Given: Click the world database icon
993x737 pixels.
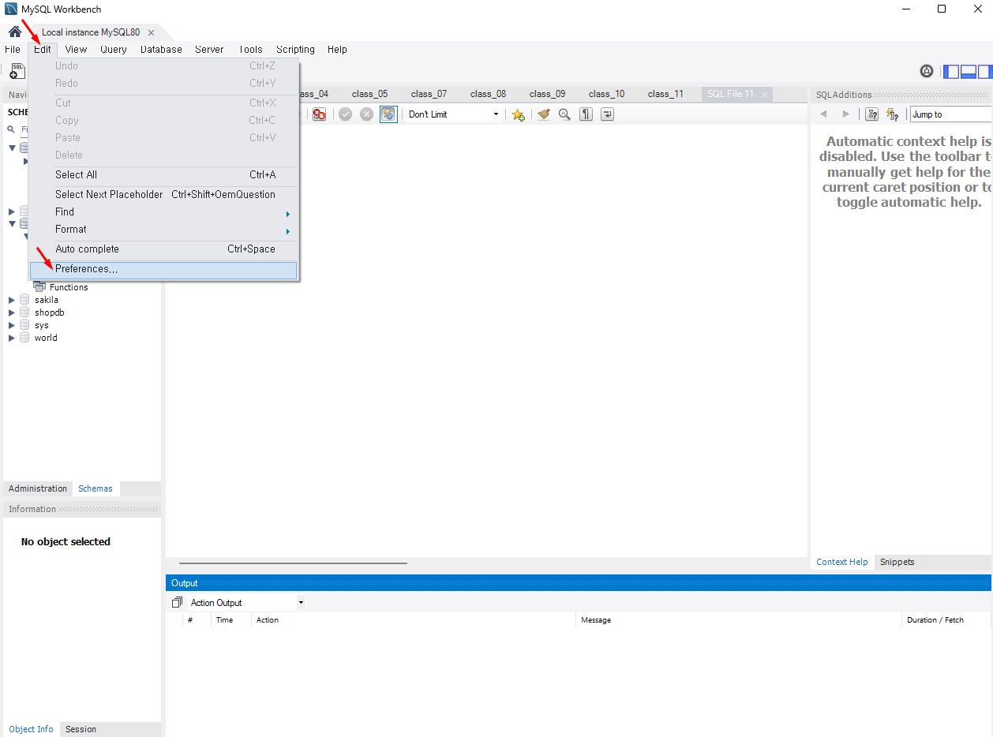Looking at the screenshot, I should coord(24,338).
